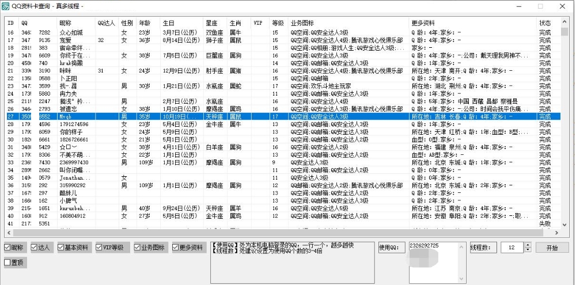Select the row with nickname Jonathan...
This screenshot has width=576, height=285.
coord(283,178)
